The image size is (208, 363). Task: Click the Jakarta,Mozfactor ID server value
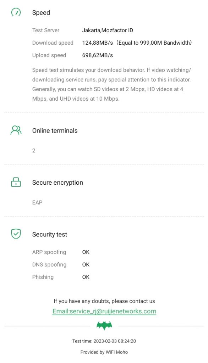(108, 30)
